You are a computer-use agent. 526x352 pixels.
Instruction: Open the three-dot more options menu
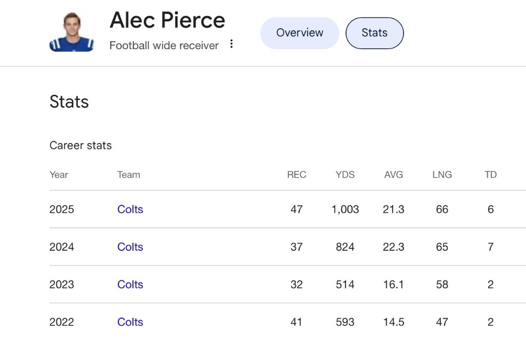(231, 45)
